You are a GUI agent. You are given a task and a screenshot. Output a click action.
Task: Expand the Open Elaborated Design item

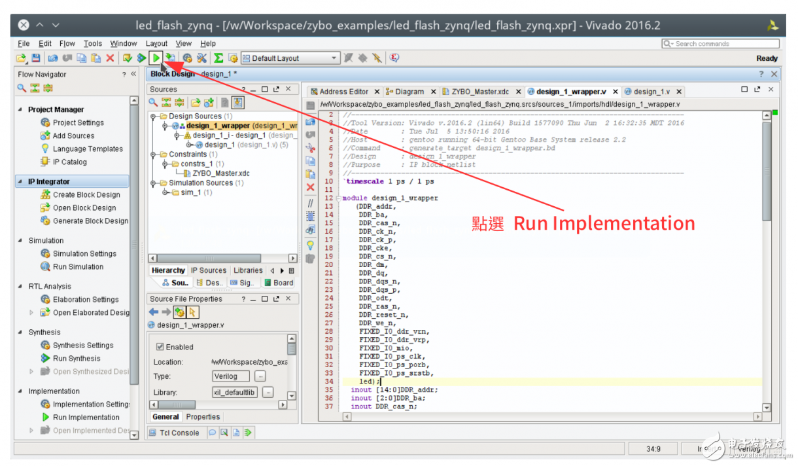(x=31, y=313)
